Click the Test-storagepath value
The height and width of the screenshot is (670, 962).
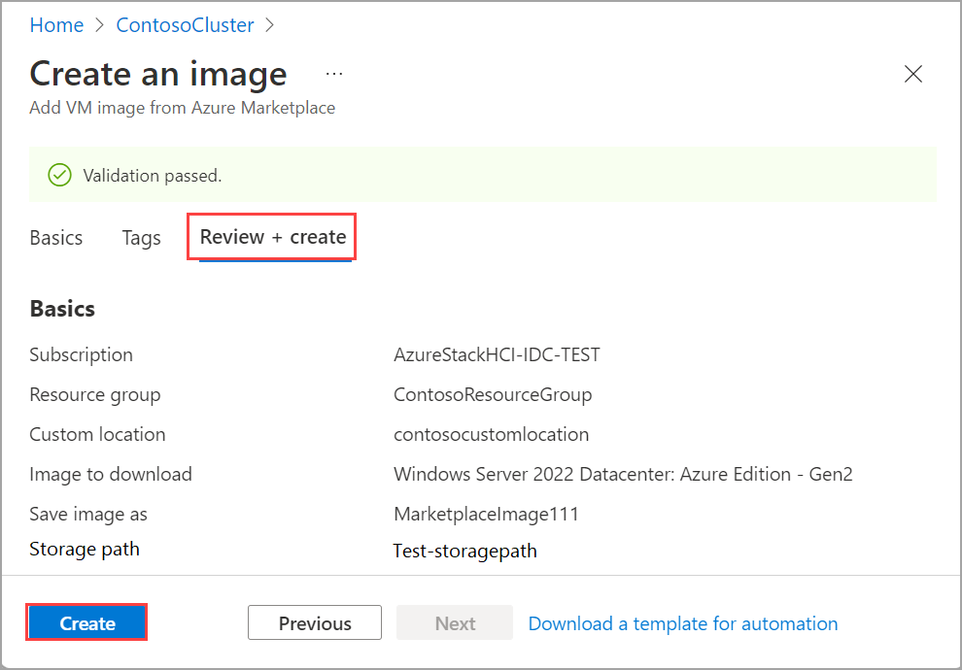coord(464,551)
